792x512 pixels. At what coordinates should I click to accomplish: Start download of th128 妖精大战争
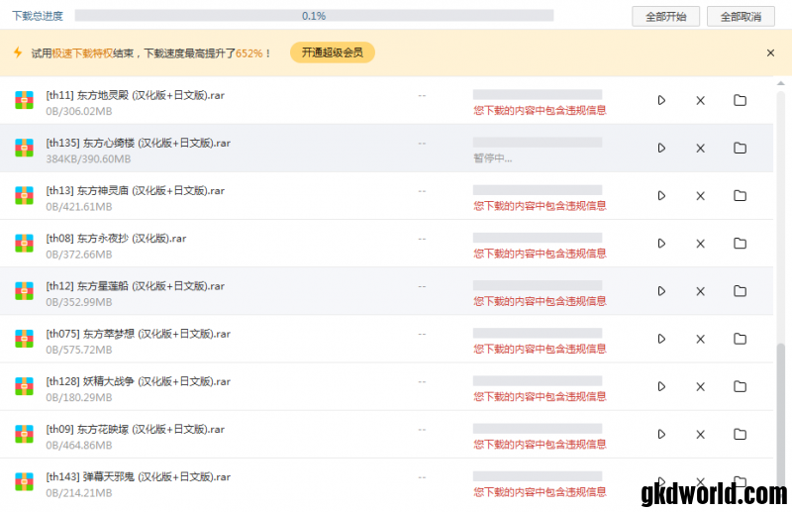[x=661, y=386]
